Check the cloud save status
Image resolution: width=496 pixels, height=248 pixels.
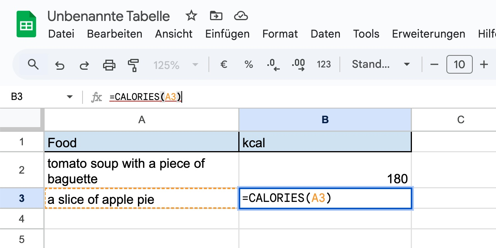(x=241, y=16)
